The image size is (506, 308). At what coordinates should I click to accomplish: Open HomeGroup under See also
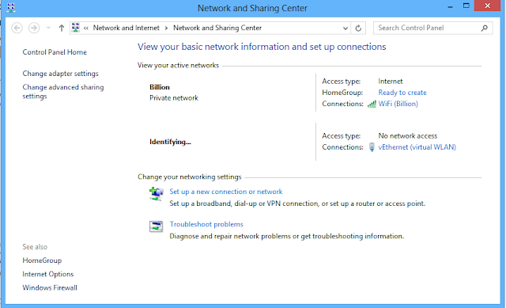(42, 260)
